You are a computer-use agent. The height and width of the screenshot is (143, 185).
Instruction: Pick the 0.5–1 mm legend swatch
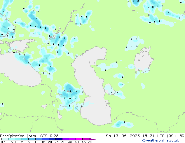pyautogui.click(x=12, y=139)
